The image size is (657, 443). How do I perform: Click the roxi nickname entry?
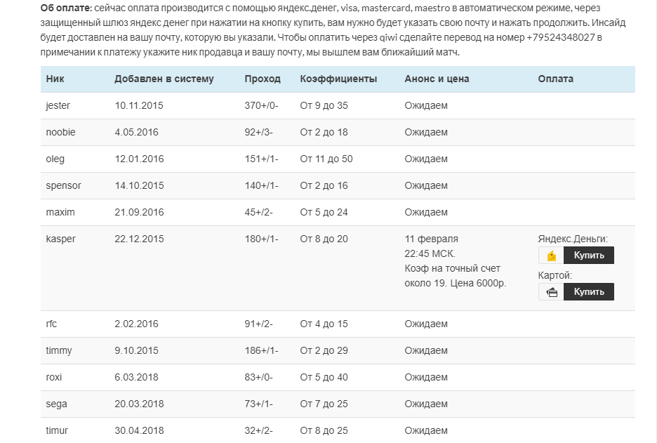[54, 377]
